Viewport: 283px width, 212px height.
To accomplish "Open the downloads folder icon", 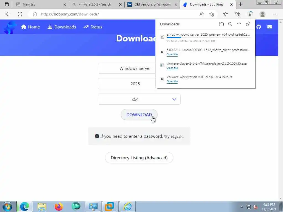I will 221,24.
